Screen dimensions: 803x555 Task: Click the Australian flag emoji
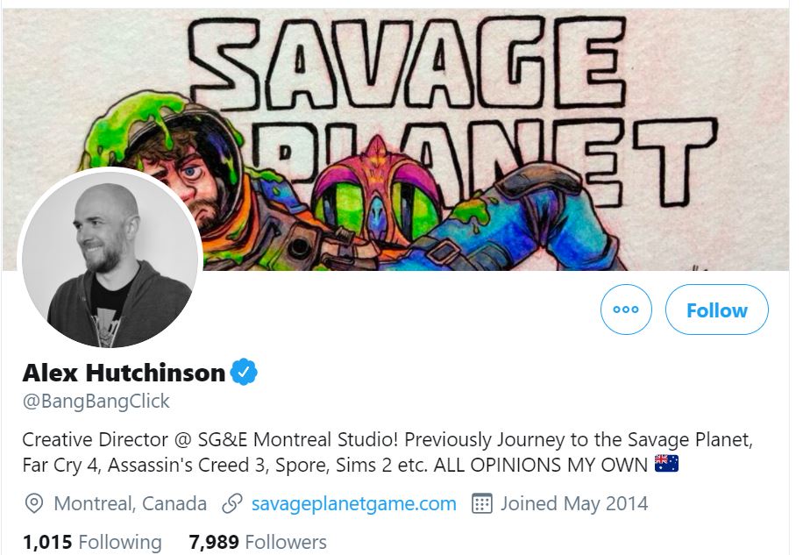pyautogui.click(x=666, y=463)
